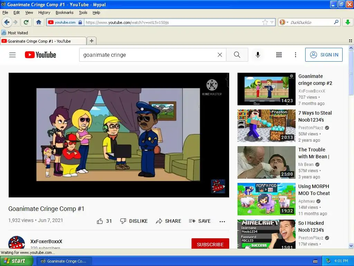The height and width of the screenshot is (266, 354).
Task: Click the YouTube search magnifier button
Action: click(237, 55)
